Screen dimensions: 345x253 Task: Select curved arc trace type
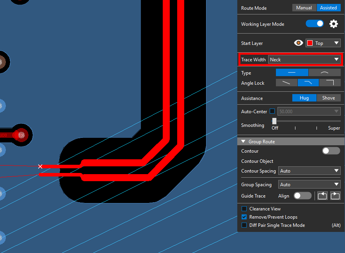(x=324, y=73)
